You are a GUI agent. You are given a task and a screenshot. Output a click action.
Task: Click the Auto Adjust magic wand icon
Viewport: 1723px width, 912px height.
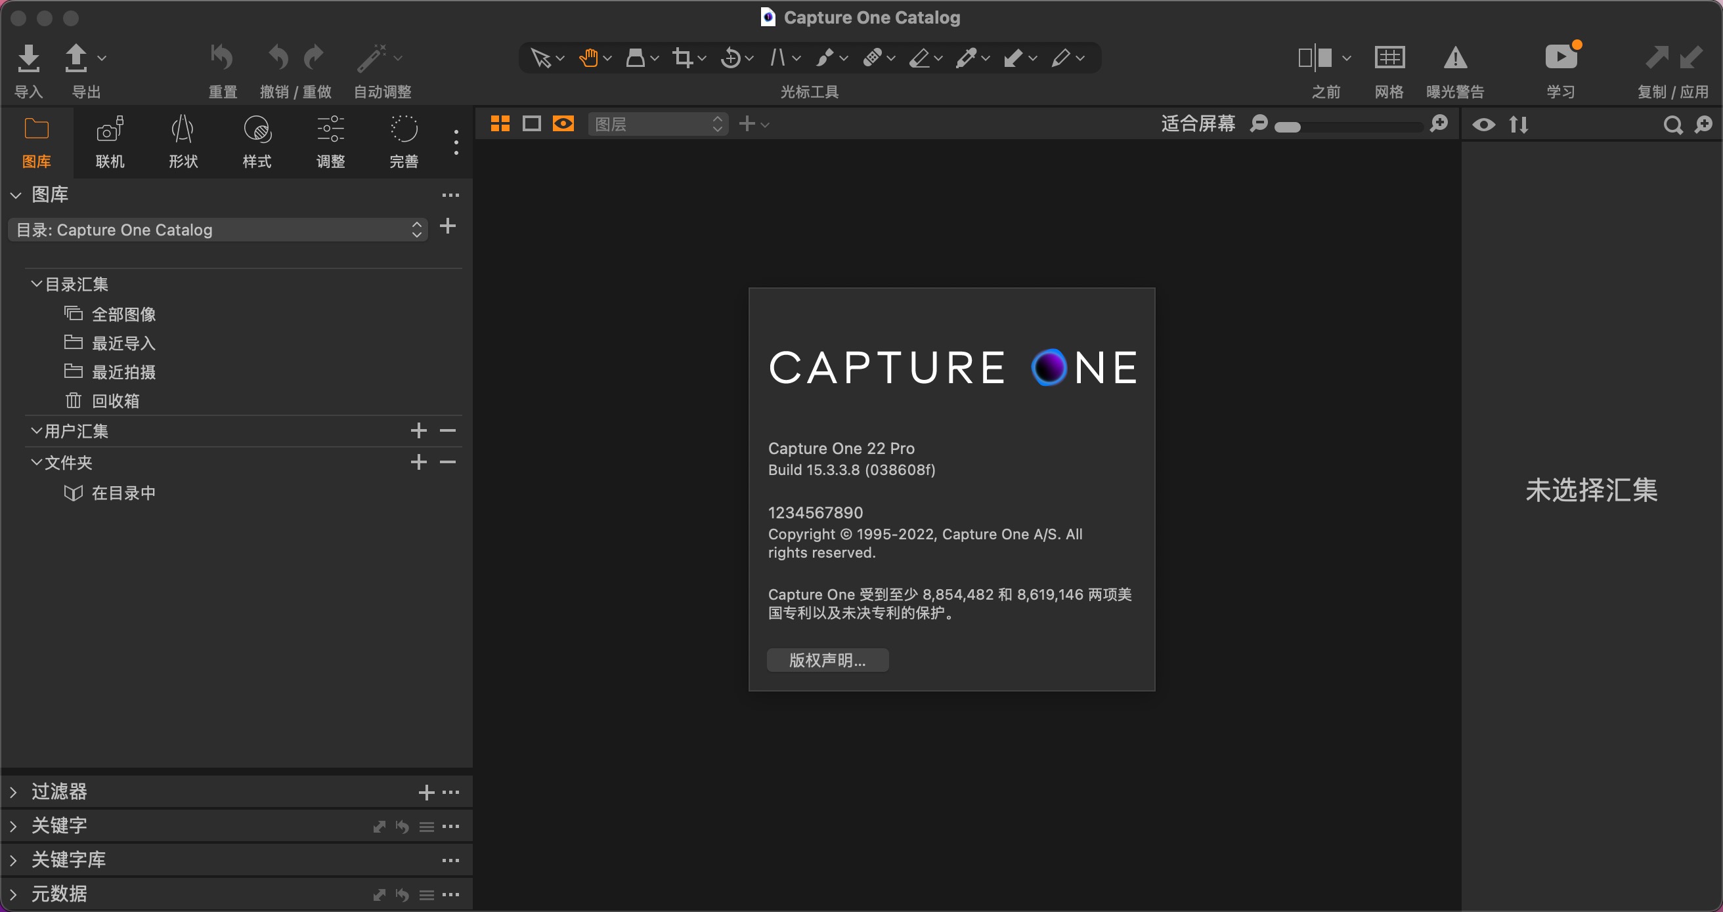[x=372, y=58]
